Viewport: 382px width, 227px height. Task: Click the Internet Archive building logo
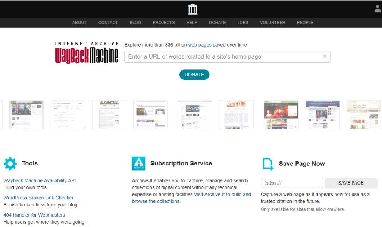pos(192,9)
